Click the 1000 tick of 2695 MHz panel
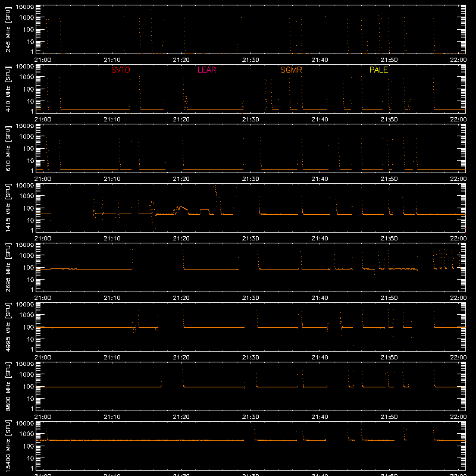Screen dimensions: 476x476 click(27, 256)
